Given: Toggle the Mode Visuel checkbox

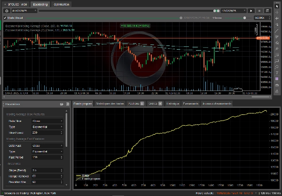Looking at the screenshot, I should (x=5, y=18).
